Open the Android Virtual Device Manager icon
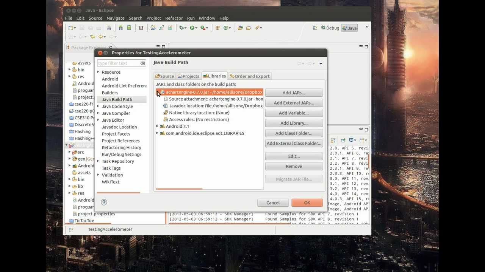485x272 pixels. pos(129,28)
